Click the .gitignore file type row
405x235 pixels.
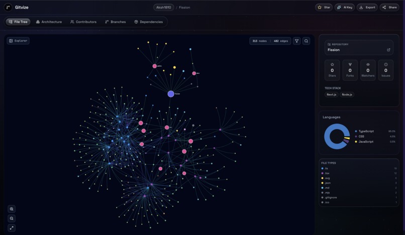(x=359, y=197)
